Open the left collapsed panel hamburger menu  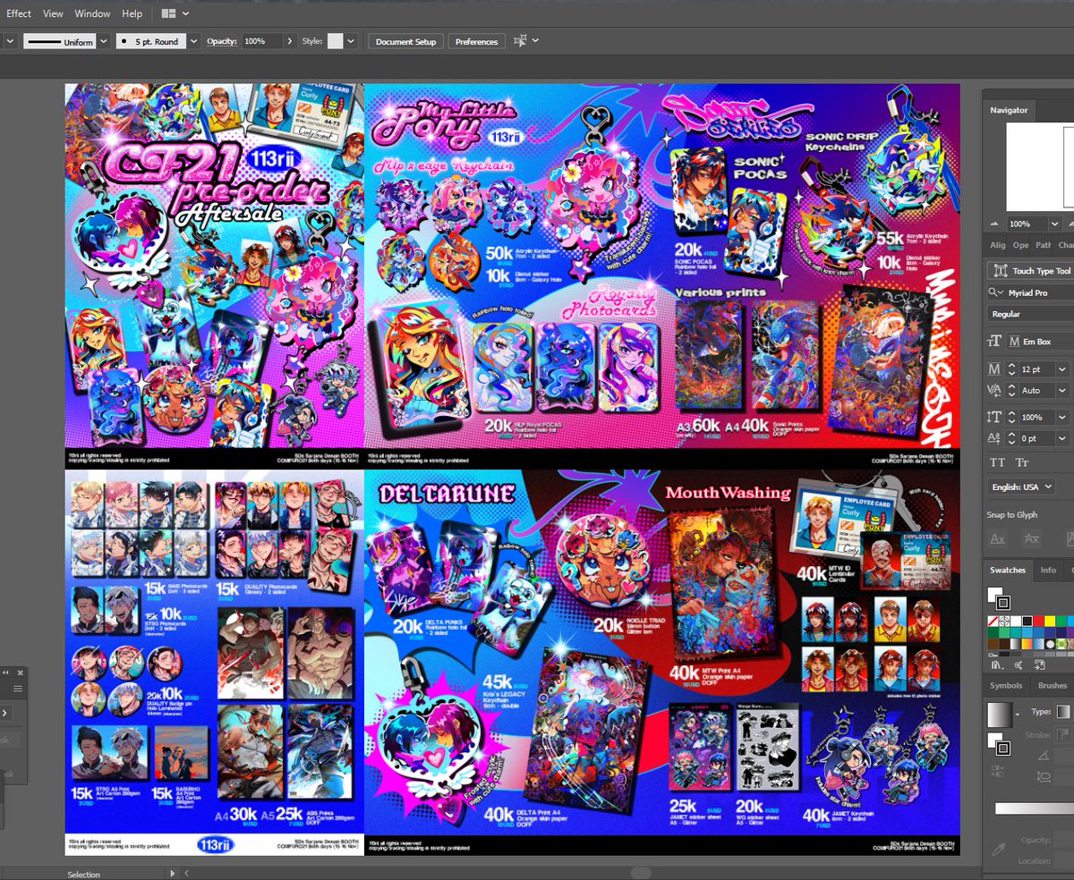coord(17,689)
